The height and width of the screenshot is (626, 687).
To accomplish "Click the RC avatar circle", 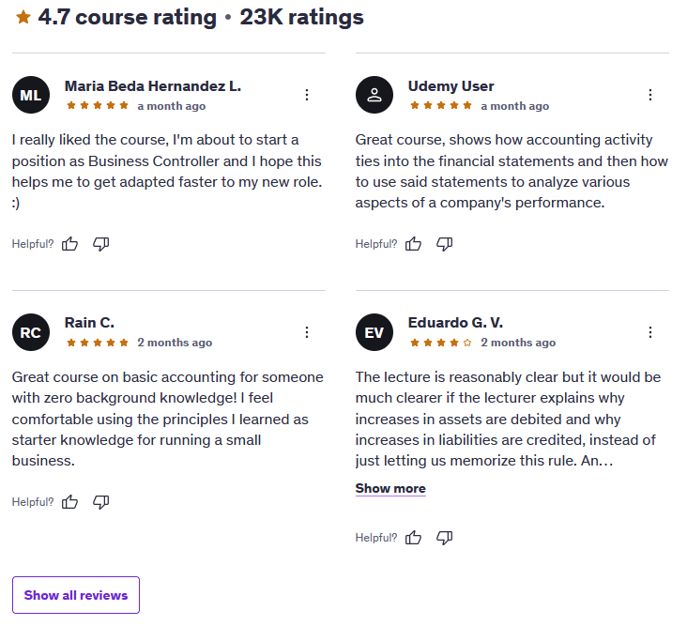I will [31, 332].
